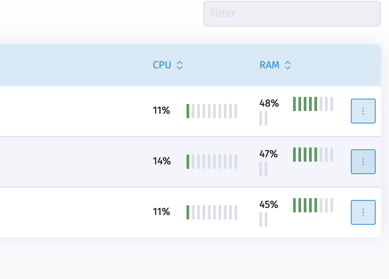Select 11% CPU value in the 48% RAM row
The width and height of the screenshot is (389, 279).
161,111
